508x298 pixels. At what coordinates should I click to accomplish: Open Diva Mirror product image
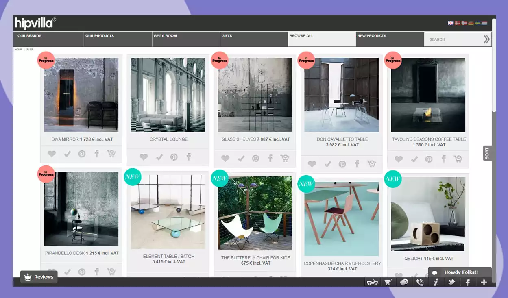[81, 95]
